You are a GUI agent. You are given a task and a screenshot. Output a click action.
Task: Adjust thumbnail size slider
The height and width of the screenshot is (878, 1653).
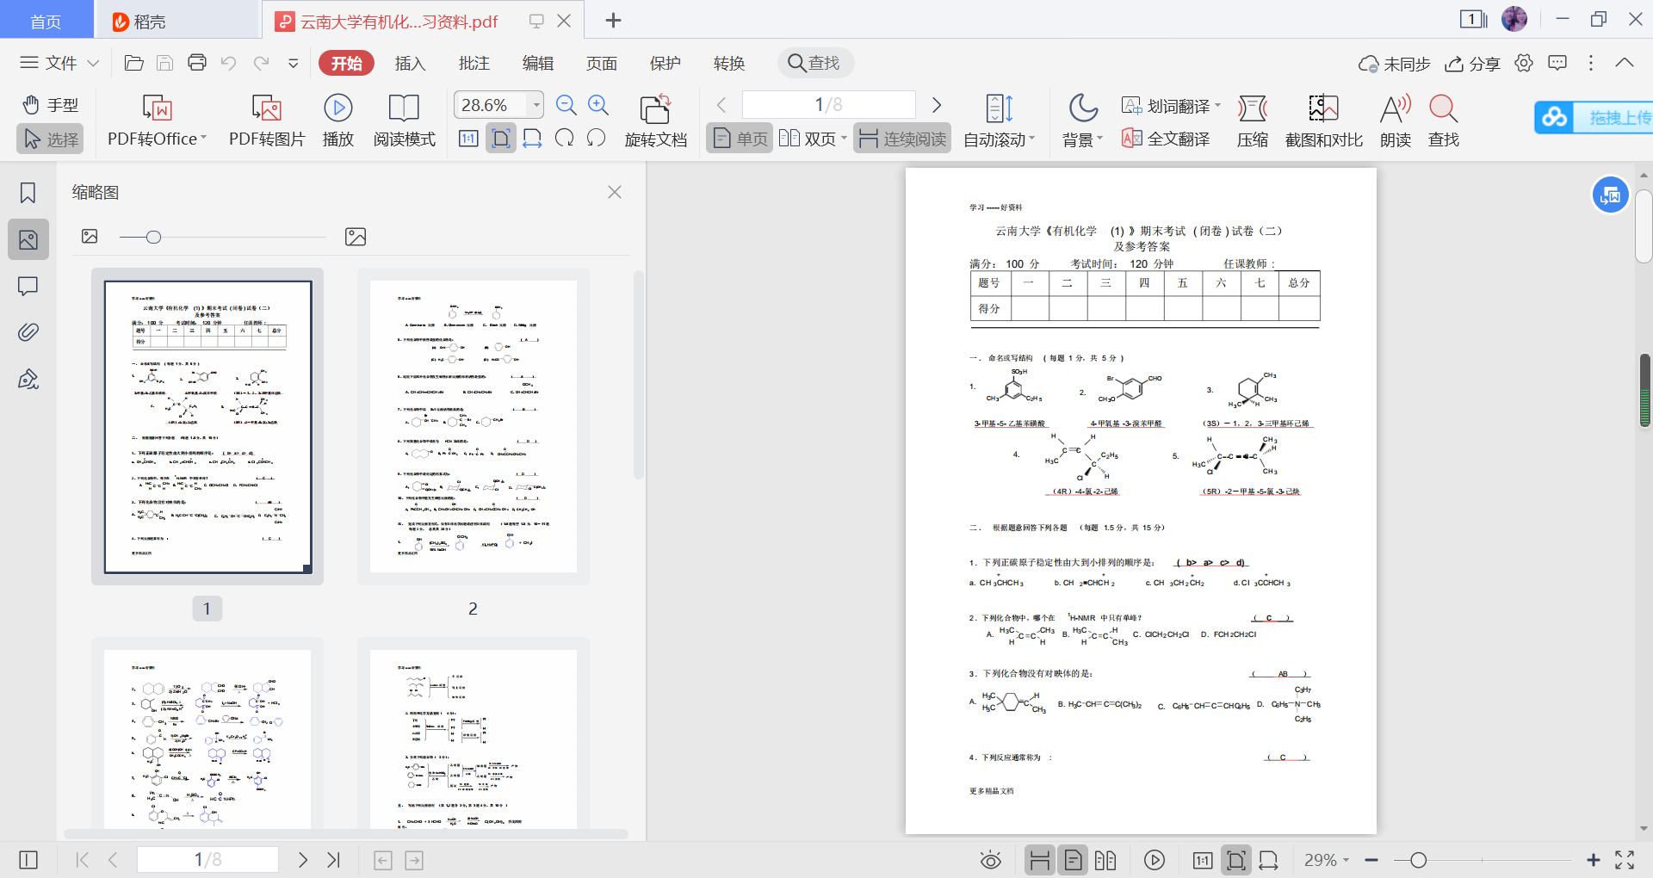click(x=153, y=237)
